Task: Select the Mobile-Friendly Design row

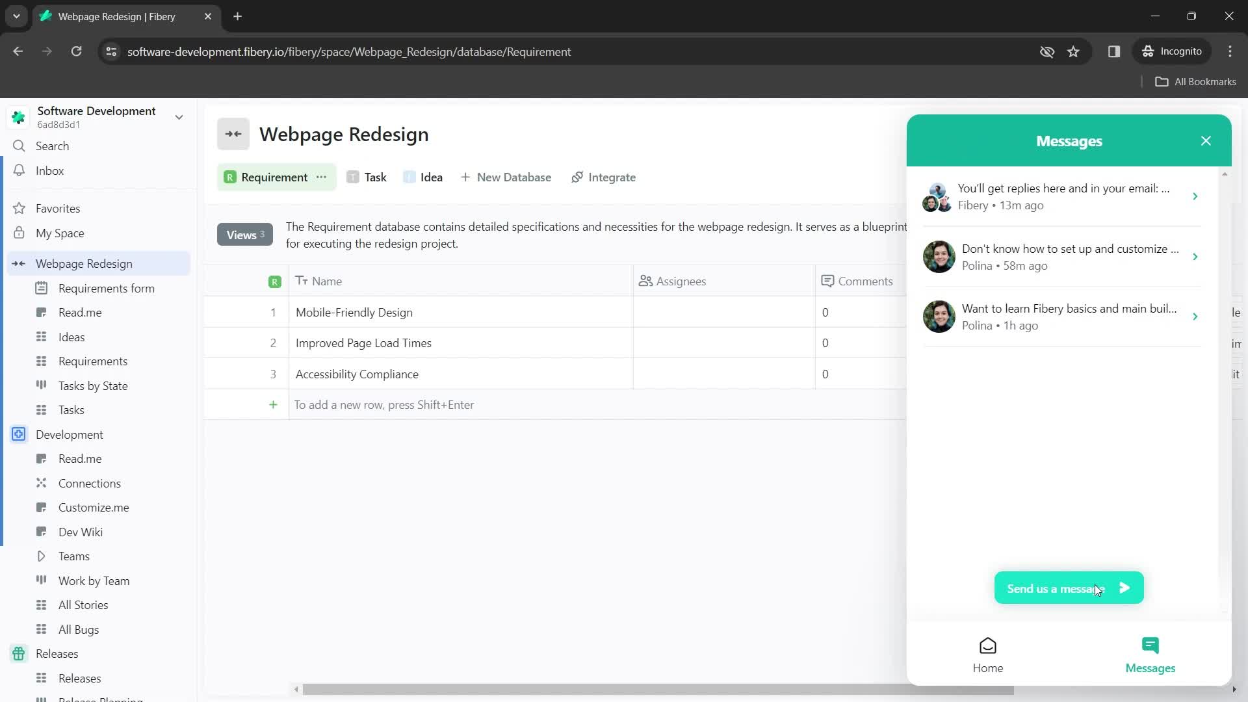Action: tap(354, 313)
